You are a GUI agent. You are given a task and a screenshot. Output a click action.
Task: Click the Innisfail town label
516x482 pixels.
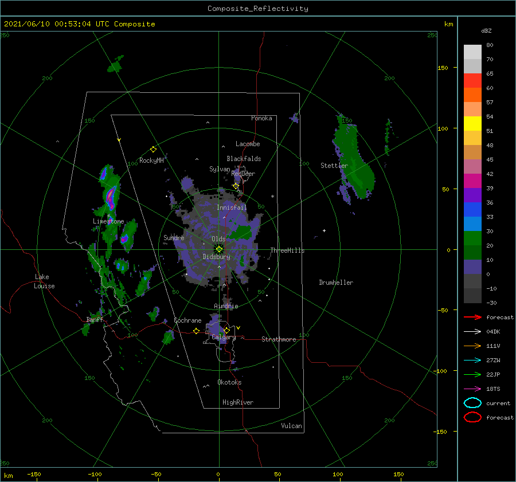(x=232, y=207)
